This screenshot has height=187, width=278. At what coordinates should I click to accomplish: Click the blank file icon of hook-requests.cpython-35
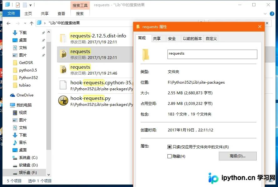(63, 85)
